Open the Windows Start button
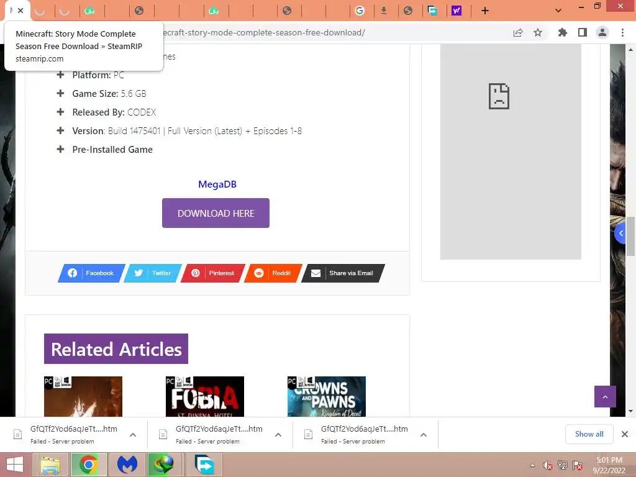 (x=15, y=465)
